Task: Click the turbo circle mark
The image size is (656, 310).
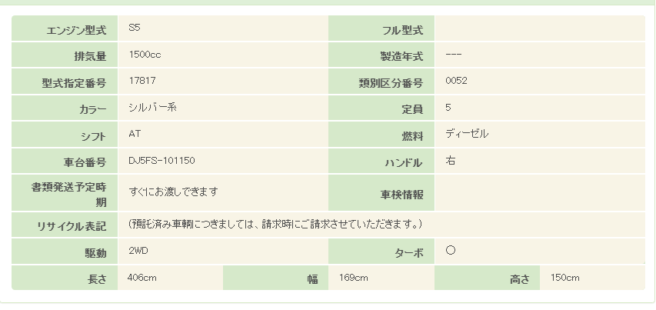Action: [x=451, y=251]
